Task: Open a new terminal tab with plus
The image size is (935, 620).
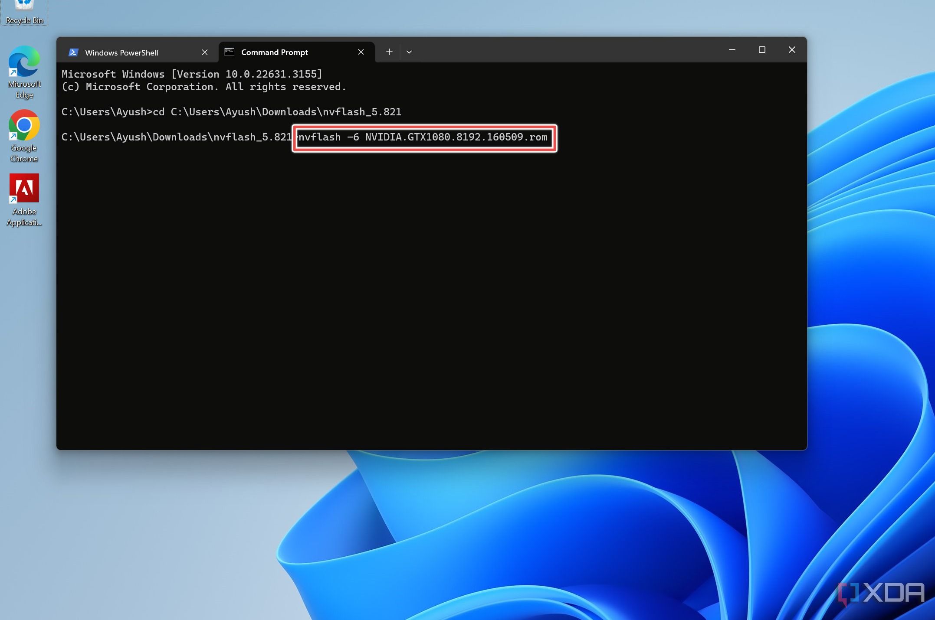Action: 389,52
